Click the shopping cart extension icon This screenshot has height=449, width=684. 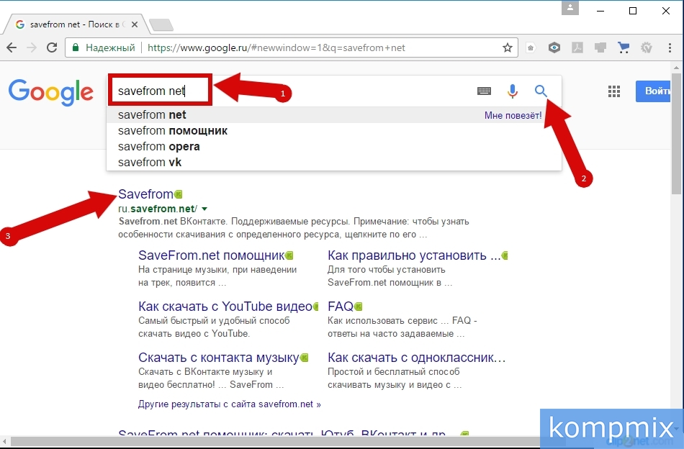point(624,48)
